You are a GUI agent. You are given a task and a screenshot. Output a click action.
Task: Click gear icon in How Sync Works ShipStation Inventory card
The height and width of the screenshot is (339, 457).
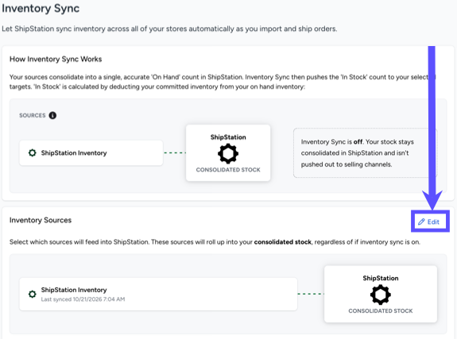[33, 152]
